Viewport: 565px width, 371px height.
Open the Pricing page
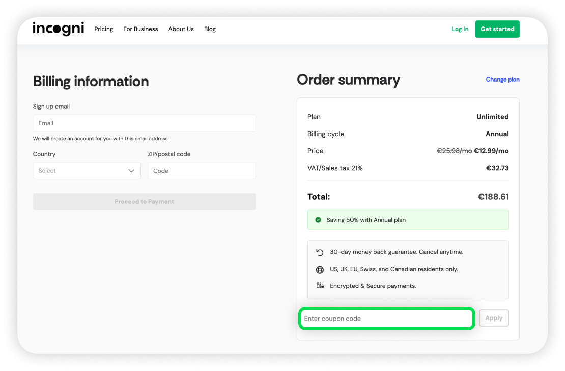[104, 29]
